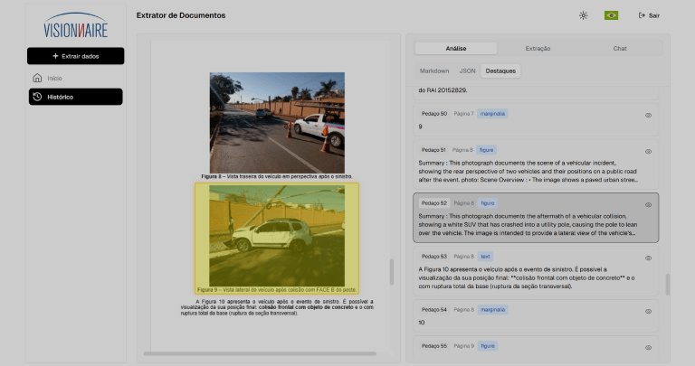695x366 pixels.
Task: Click the document horizontal scrollbar
Action: pos(260,353)
